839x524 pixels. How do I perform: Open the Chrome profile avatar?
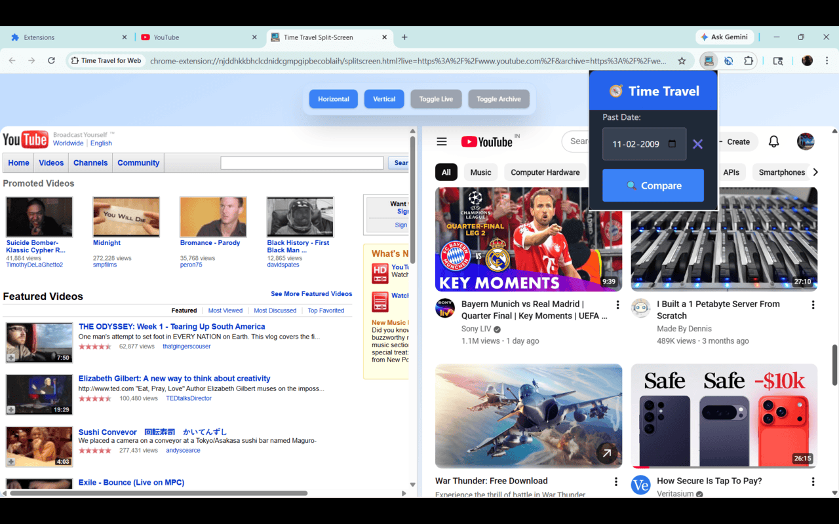point(807,60)
